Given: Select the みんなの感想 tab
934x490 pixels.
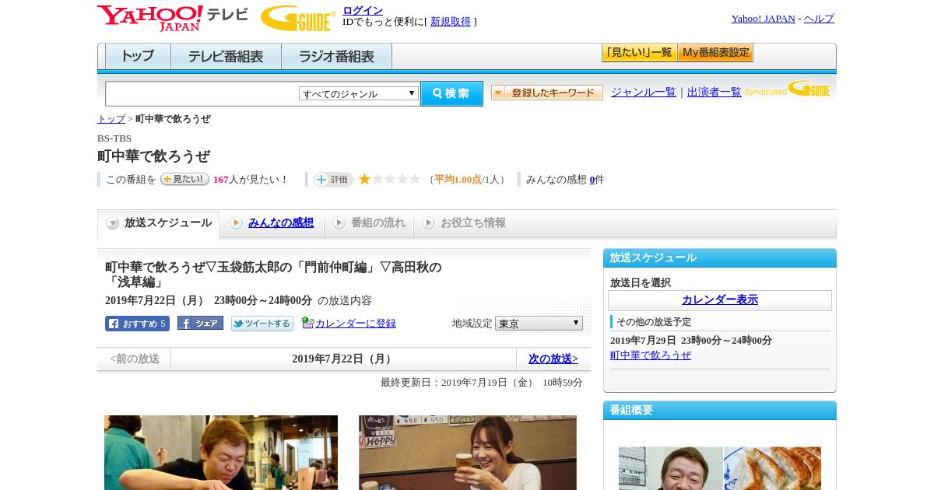Looking at the screenshot, I should 272,223.
